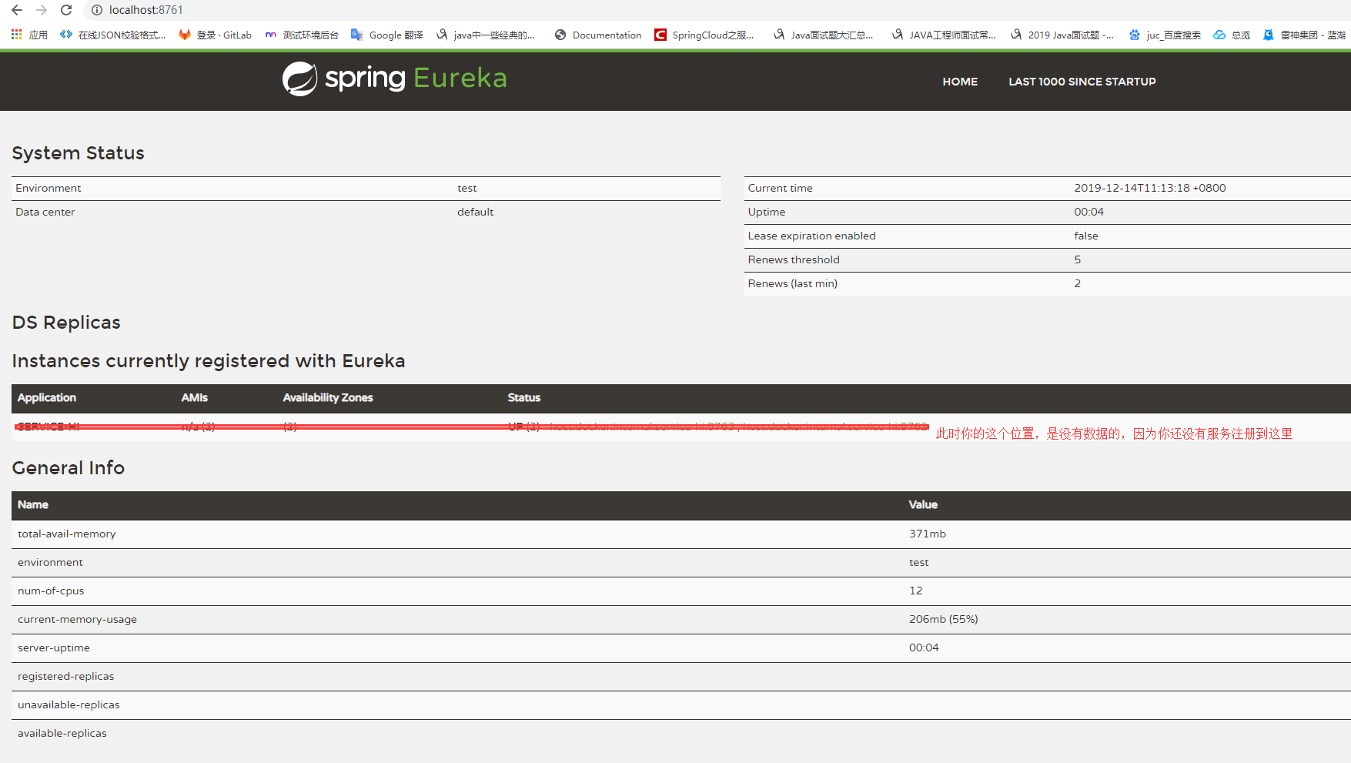This screenshot has width=1351, height=763.
Task: Click the current-memory-usage row label
Action: (78, 620)
